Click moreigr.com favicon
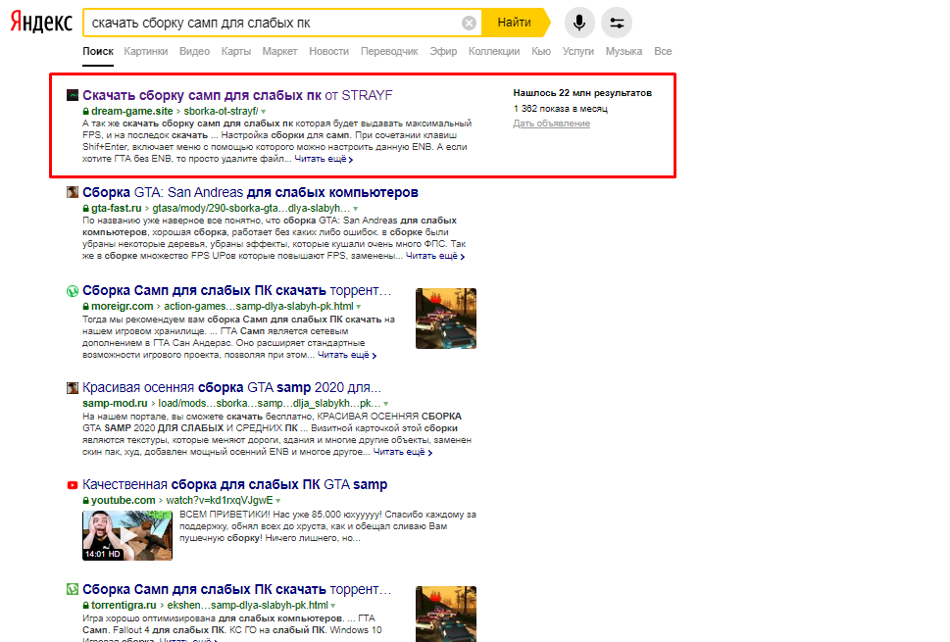950x642 pixels. click(73, 291)
